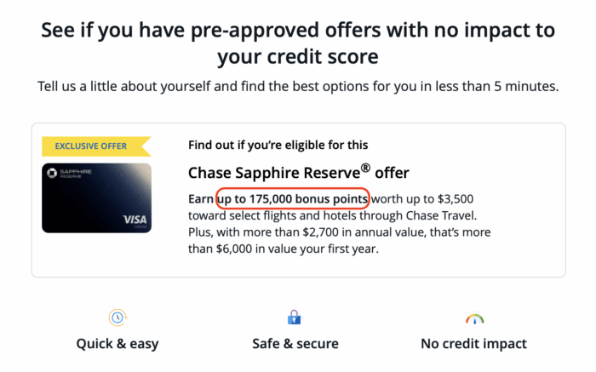Click the circled 175,000 bonus points text
This screenshot has height=372, width=596.
[x=293, y=199]
